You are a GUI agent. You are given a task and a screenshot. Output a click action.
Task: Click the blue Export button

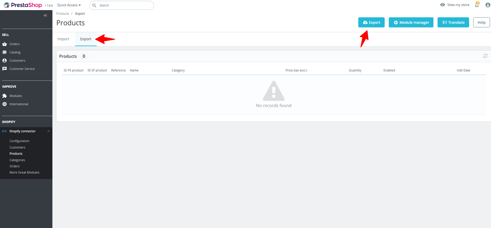coord(371,22)
